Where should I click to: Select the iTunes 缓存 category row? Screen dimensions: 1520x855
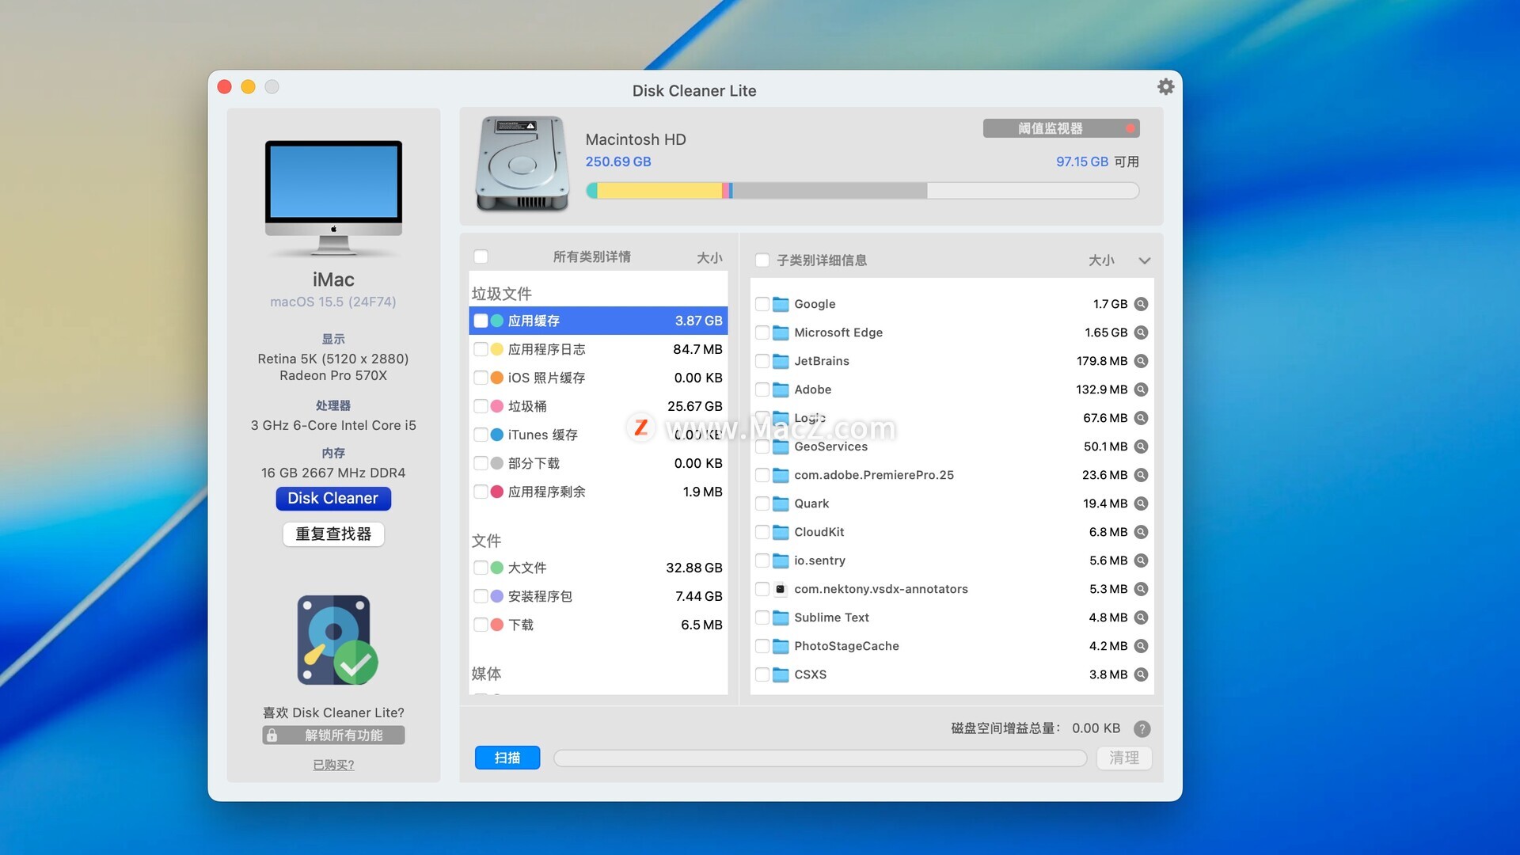598,435
